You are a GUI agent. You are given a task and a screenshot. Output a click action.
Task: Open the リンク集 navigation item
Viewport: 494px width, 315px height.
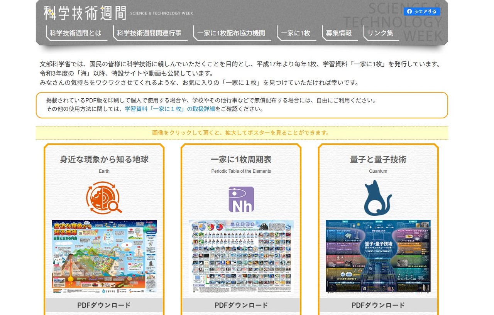381,33
